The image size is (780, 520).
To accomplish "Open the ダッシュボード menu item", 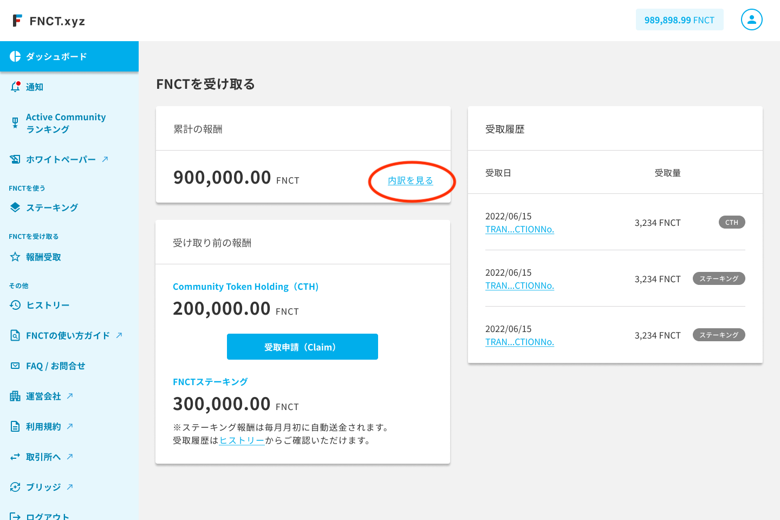I will pos(69,56).
